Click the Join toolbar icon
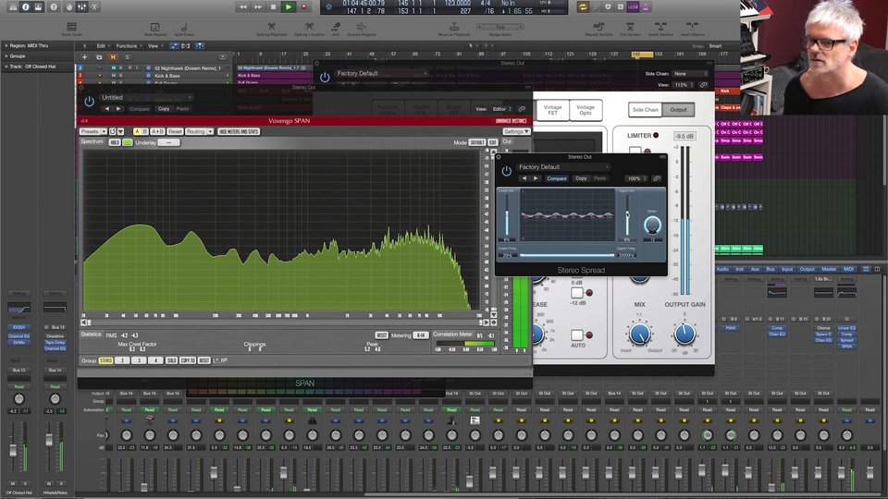The height and width of the screenshot is (499, 888). (336, 26)
